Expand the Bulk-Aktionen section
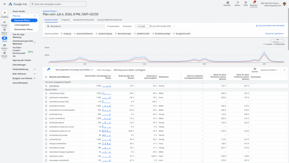This screenshot has width=289, height=163. pyautogui.click(x=34, y=74)
